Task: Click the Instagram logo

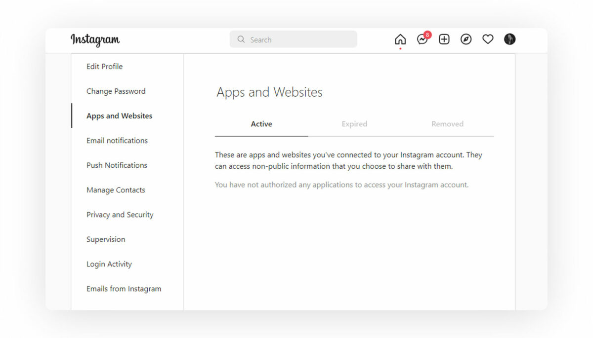Action: pyautogui.click(x=95, y=40)
